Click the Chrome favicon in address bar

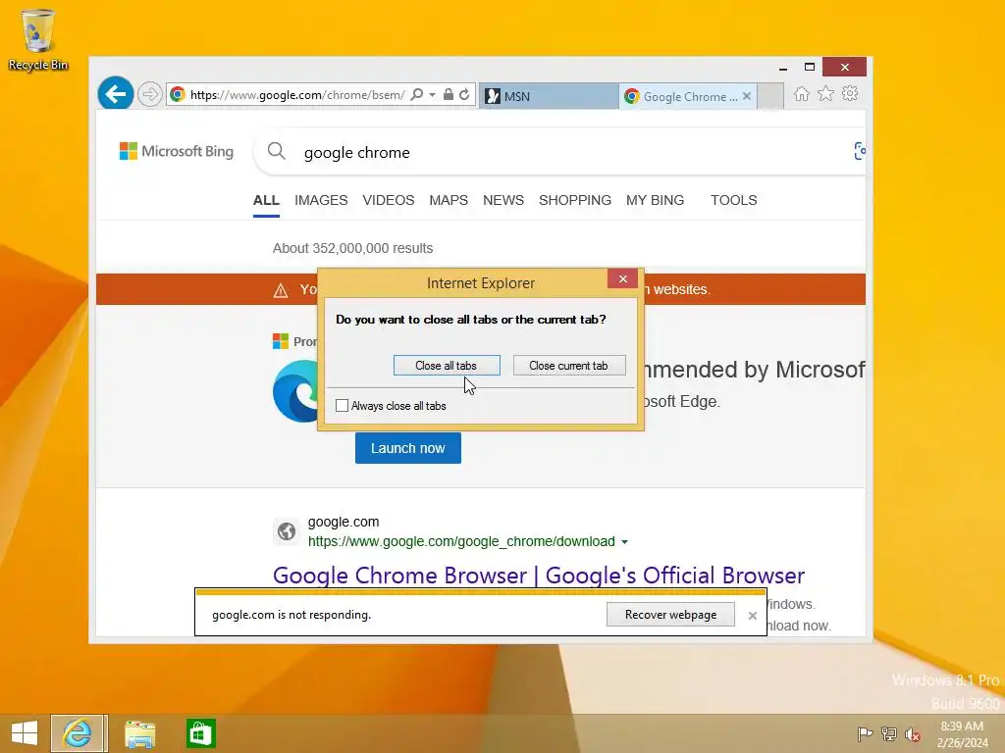178,95
